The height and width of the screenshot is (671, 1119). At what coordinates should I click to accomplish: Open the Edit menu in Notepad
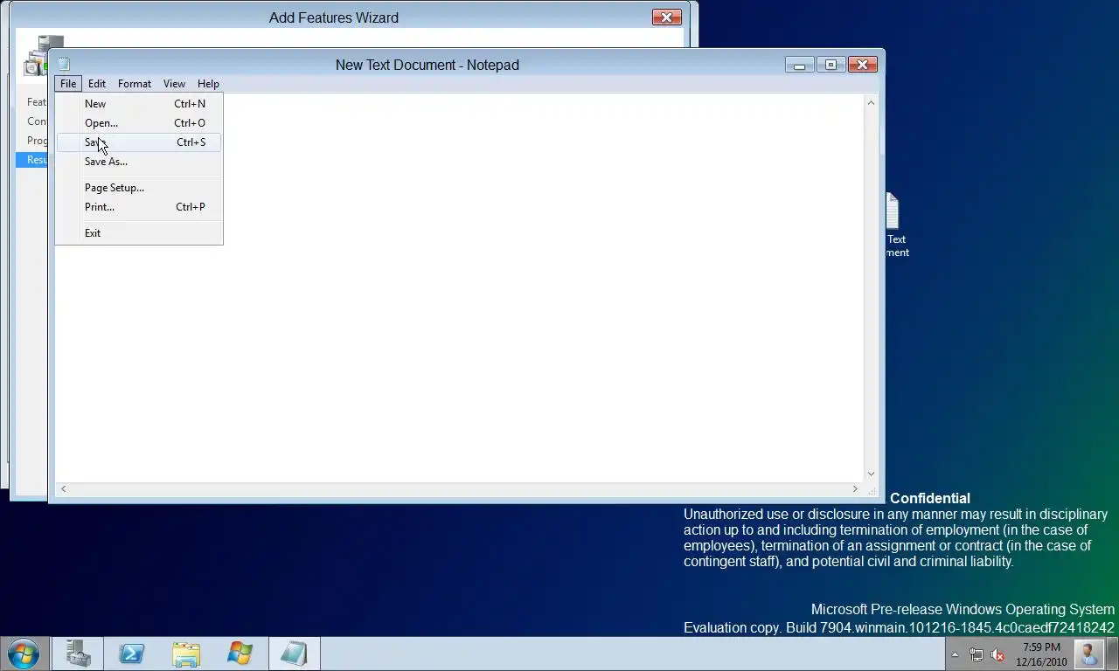pyautogui.click(x=97, y=84)
